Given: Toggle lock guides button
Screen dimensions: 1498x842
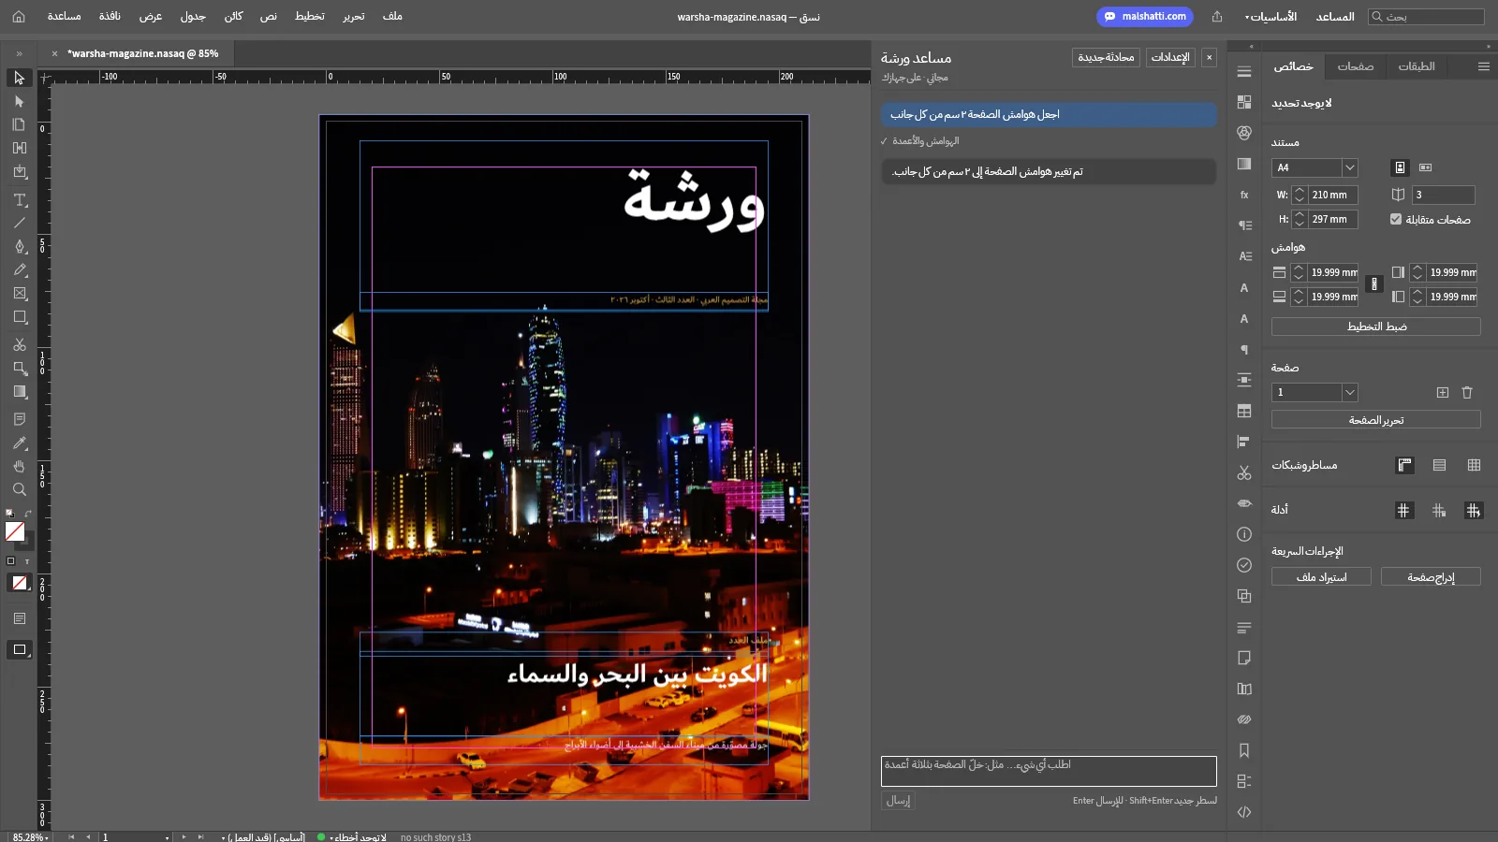Looking at the screenshot, I should (1439, 510).
